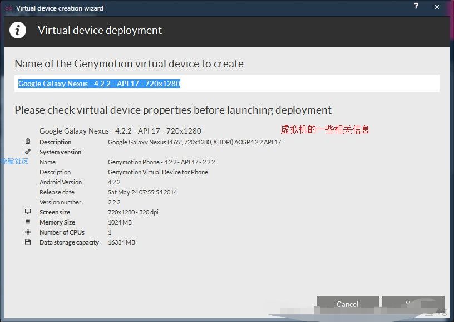
Task: Click the "Screen size" label
Action: click(55, 212)
